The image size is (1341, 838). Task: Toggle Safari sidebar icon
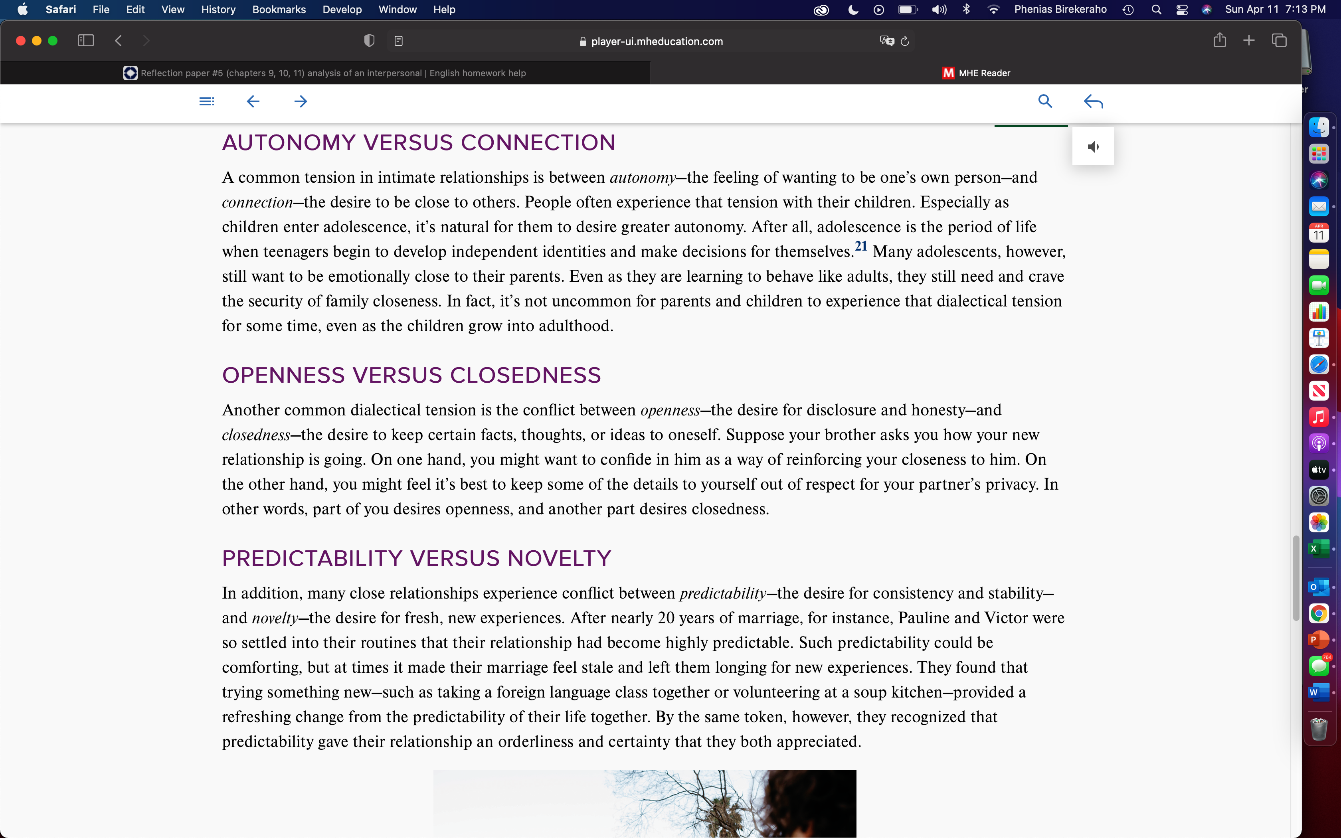click(86, 40)
